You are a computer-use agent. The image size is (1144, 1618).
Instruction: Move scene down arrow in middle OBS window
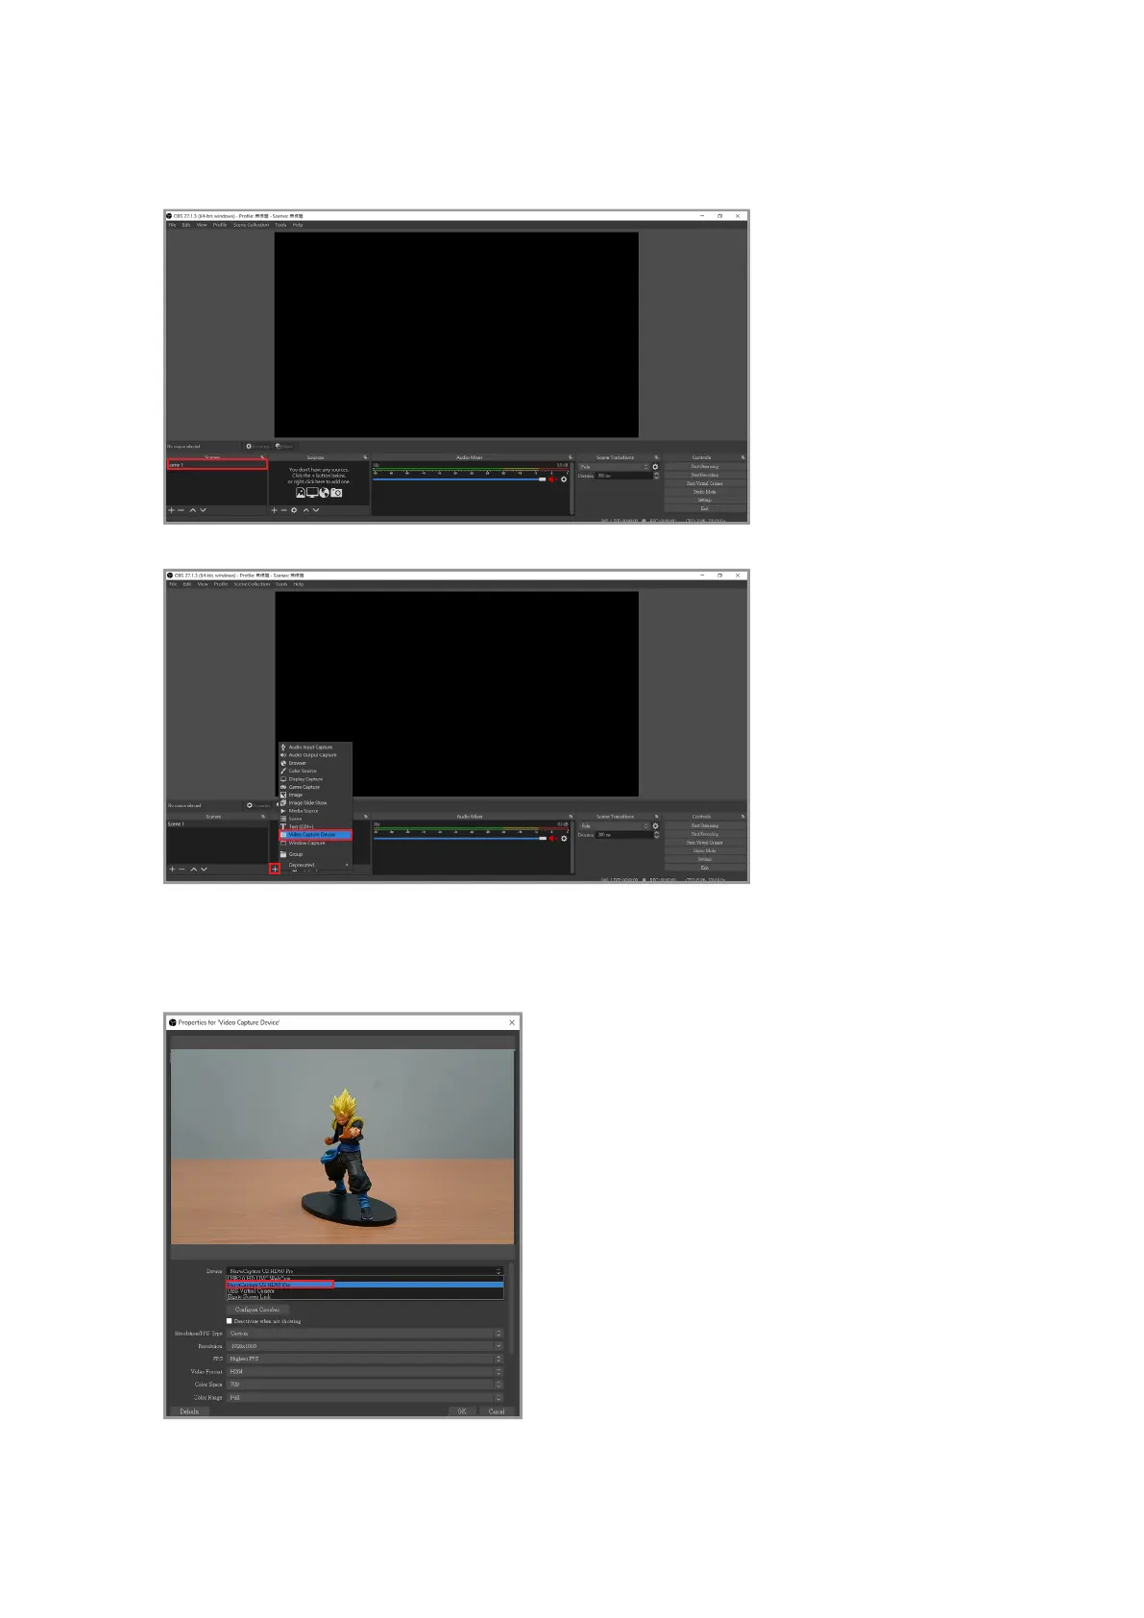coord(204,870)
